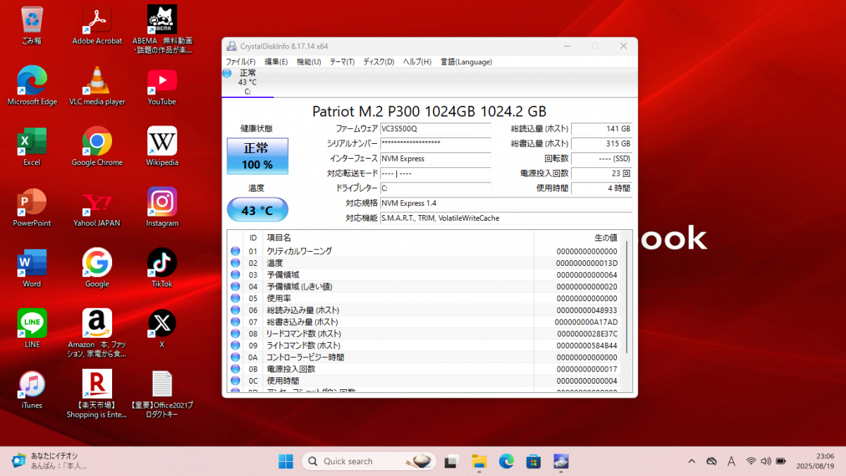Select the VLC media player desktop icon
This screenshot has width=846, height=476.
click(x=97, y=86)
